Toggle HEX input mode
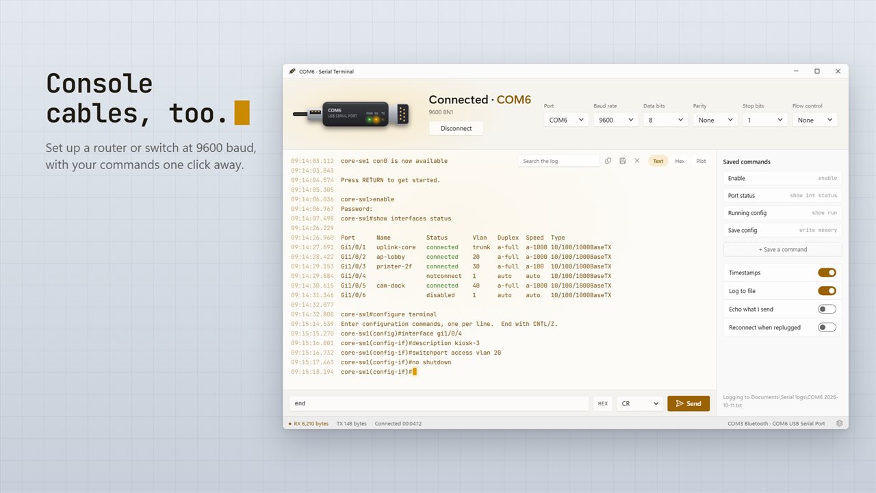This screenshot has width=876, height=493. (603, 403)
